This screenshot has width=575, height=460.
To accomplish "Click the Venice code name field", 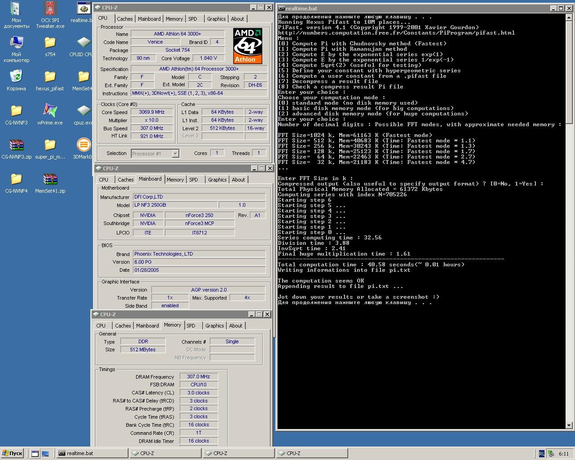I will point(155,42).
